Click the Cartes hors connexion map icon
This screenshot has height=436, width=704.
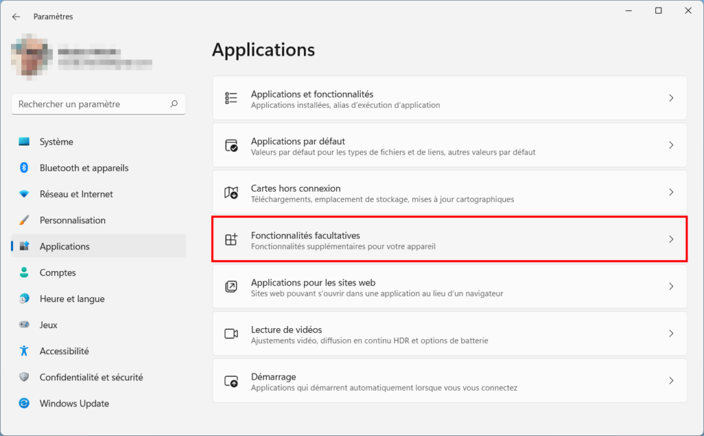(231, 192)
